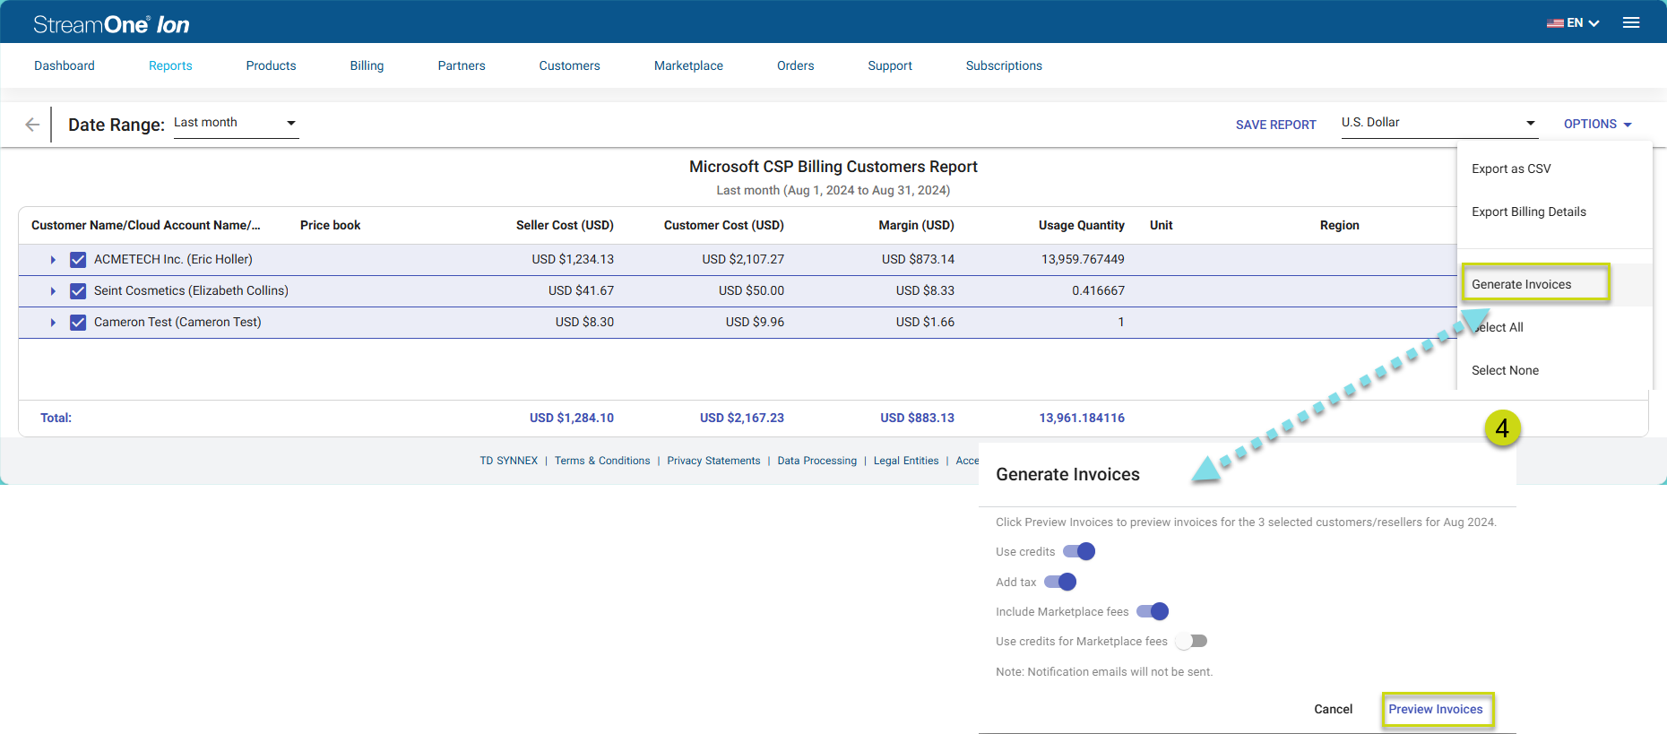Screen dimensions: 1667x734
Task: Open the TD SYNNEX footer link
Action: (508, 461)
